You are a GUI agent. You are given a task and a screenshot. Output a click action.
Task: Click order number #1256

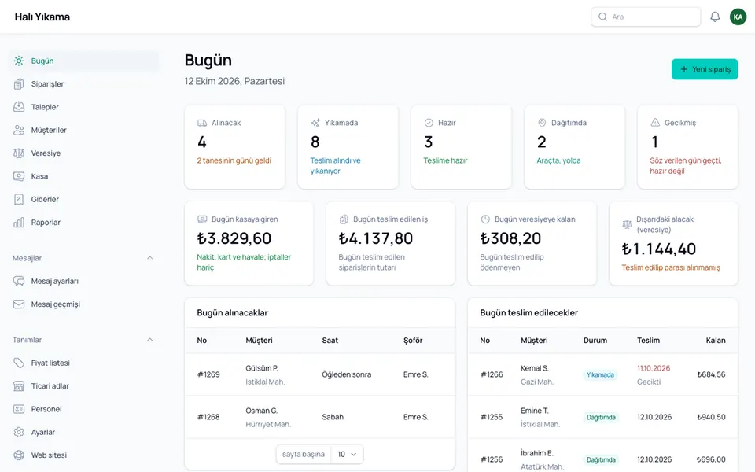491,459
